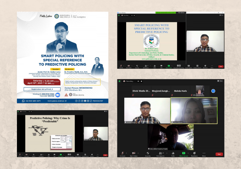Open Participants list showing 21 attendees
This screenshot has width=241, height=169.
coord(160,154)
